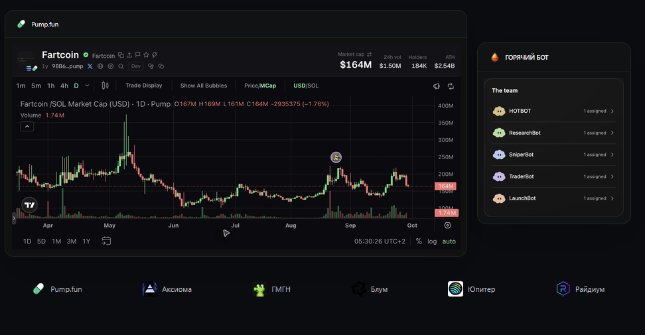Open the Райдиум platform link

(581, 289)
